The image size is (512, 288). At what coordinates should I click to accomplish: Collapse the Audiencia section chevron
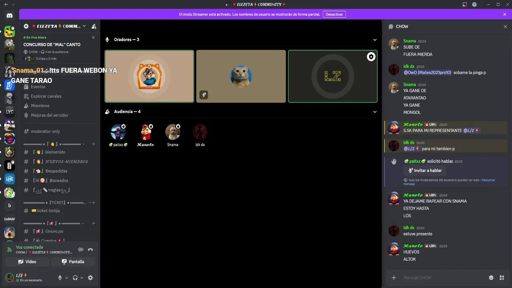pos(375,112)
